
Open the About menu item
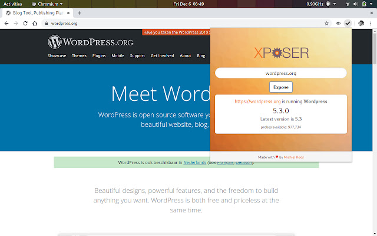(185, 55)
